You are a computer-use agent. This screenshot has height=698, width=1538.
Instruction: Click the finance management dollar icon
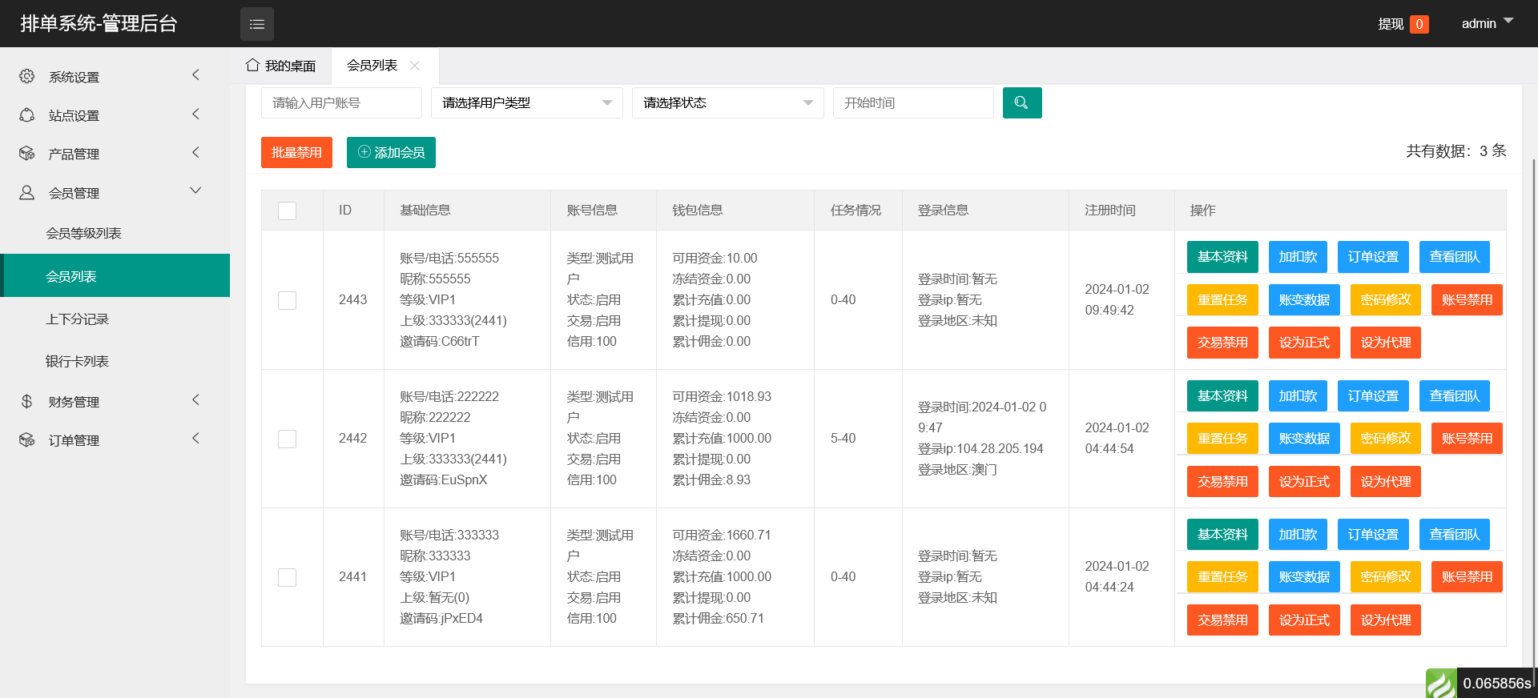coord(27,401)
